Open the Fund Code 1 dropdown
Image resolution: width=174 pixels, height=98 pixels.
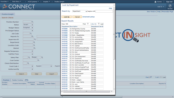28,66
